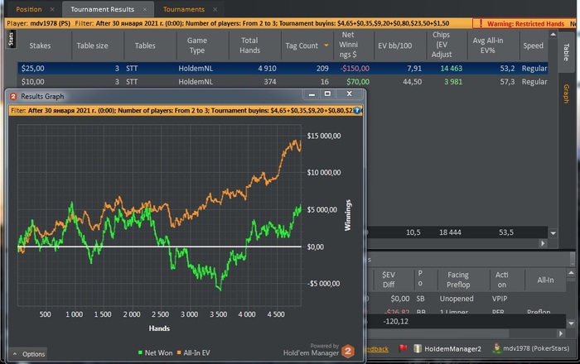
Task: Click the 18 444 summary value
Action: [x=450, y=232]
